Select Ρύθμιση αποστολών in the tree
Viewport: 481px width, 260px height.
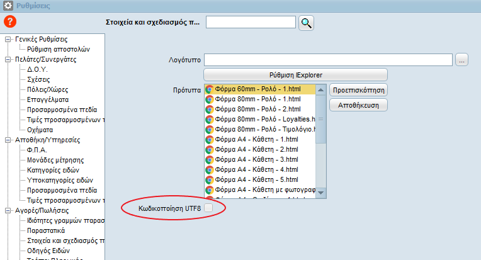(59, 49)
